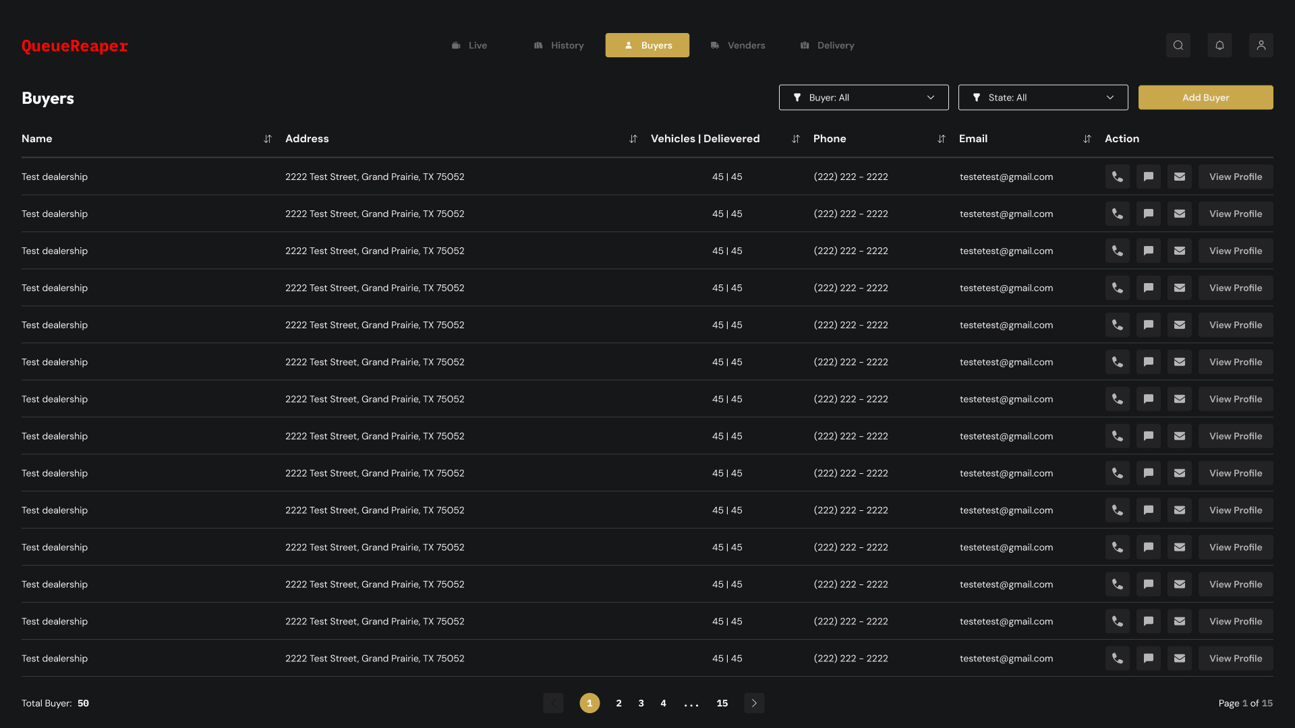Sort by Address column arrows icon
The height and width of the screenshot is (728, 1295).
tap(633, 139)
